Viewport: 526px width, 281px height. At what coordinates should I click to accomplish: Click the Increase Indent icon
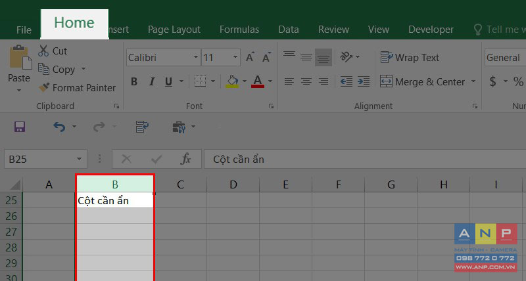[x=364, y=81]
